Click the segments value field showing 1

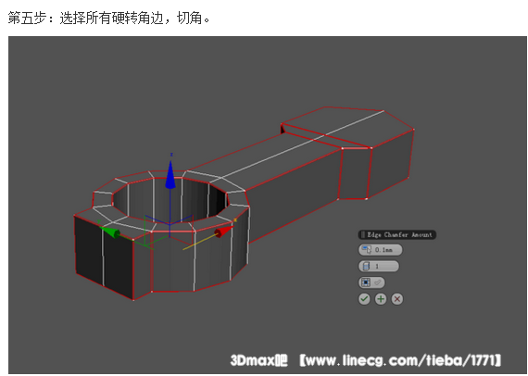point(379,267)
